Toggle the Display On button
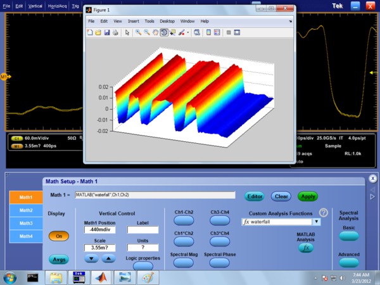 [x=58, y=236]
